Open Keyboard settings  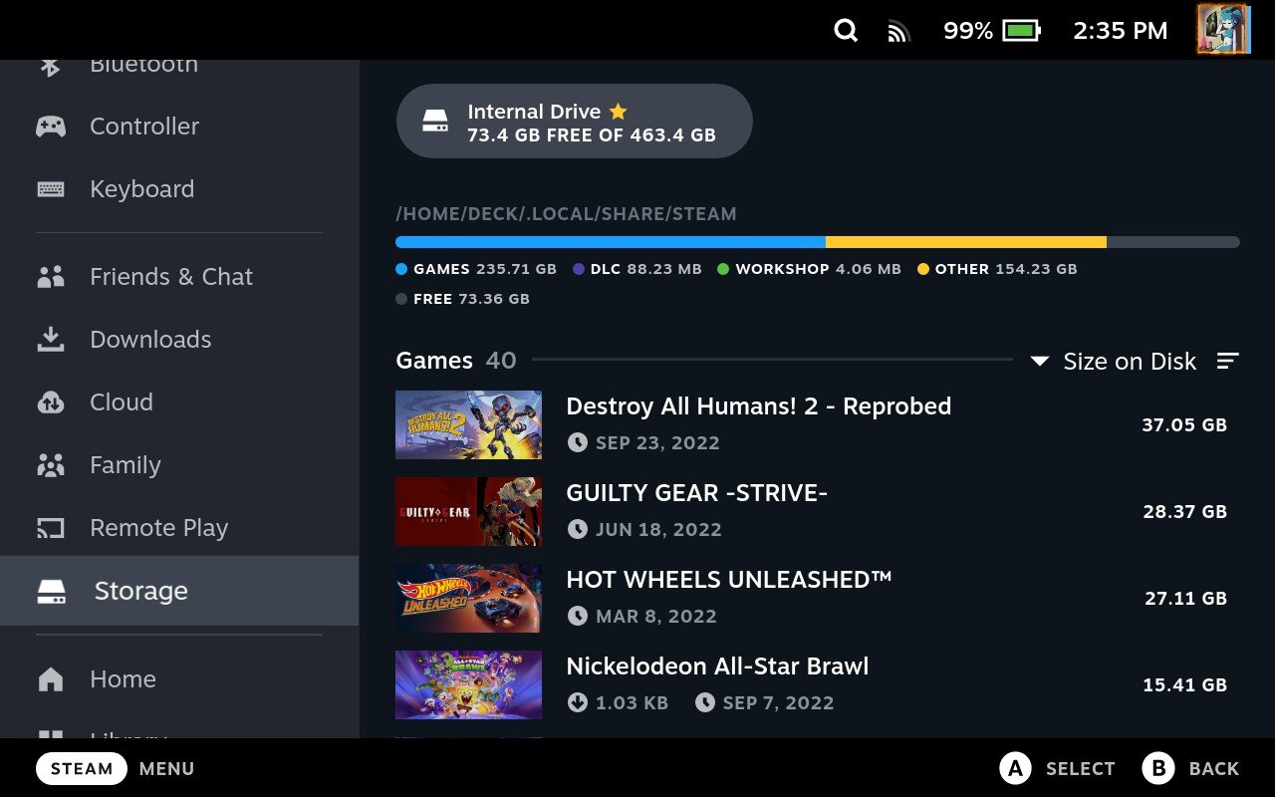point(179,189)
